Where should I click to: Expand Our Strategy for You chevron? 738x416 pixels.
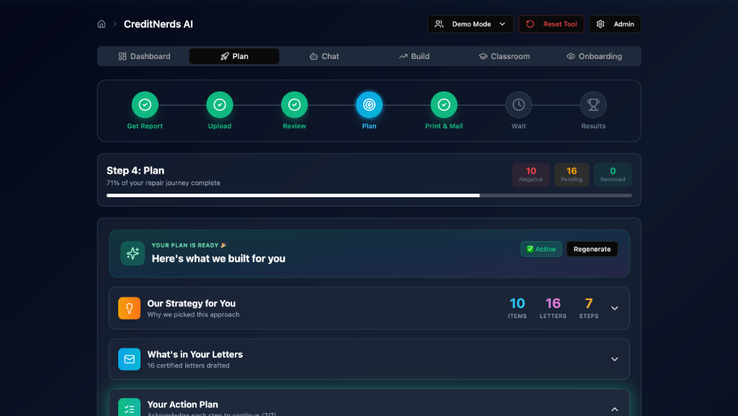(615, 308)
